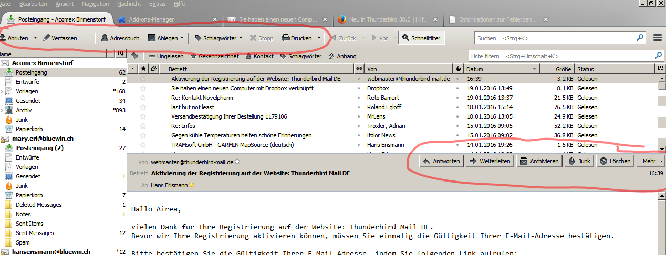Expand the Archiv folder
Image resolution: width=666 pixels, height=255 pixels.
pyautogui.click(x=2, y=110)
